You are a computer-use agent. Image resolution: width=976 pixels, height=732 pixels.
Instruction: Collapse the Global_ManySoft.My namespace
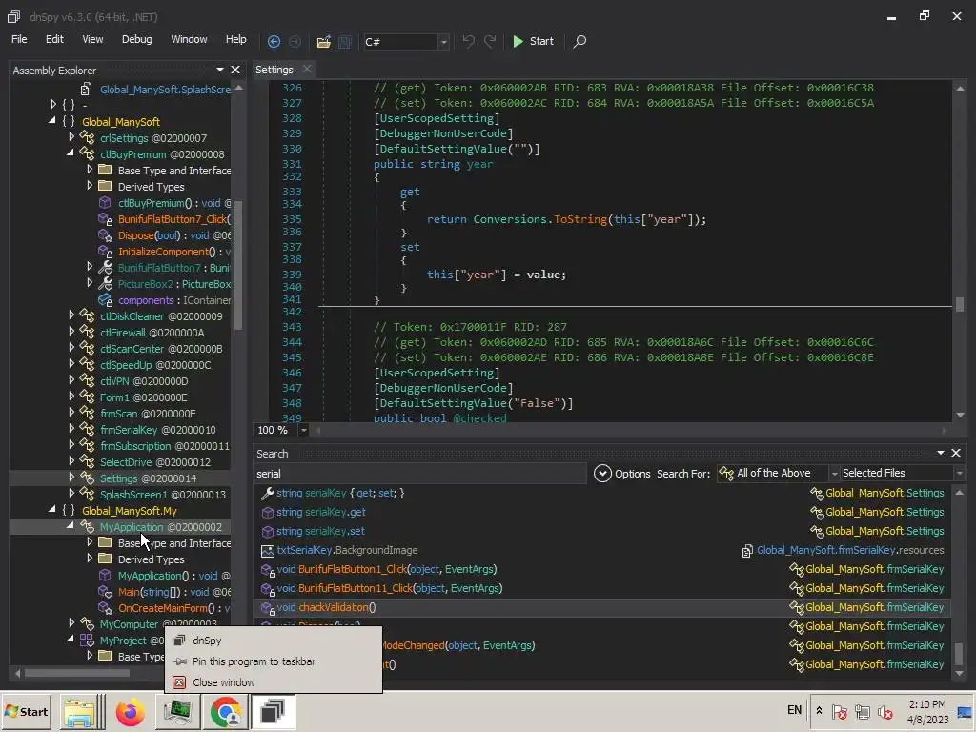pos(52,510)
